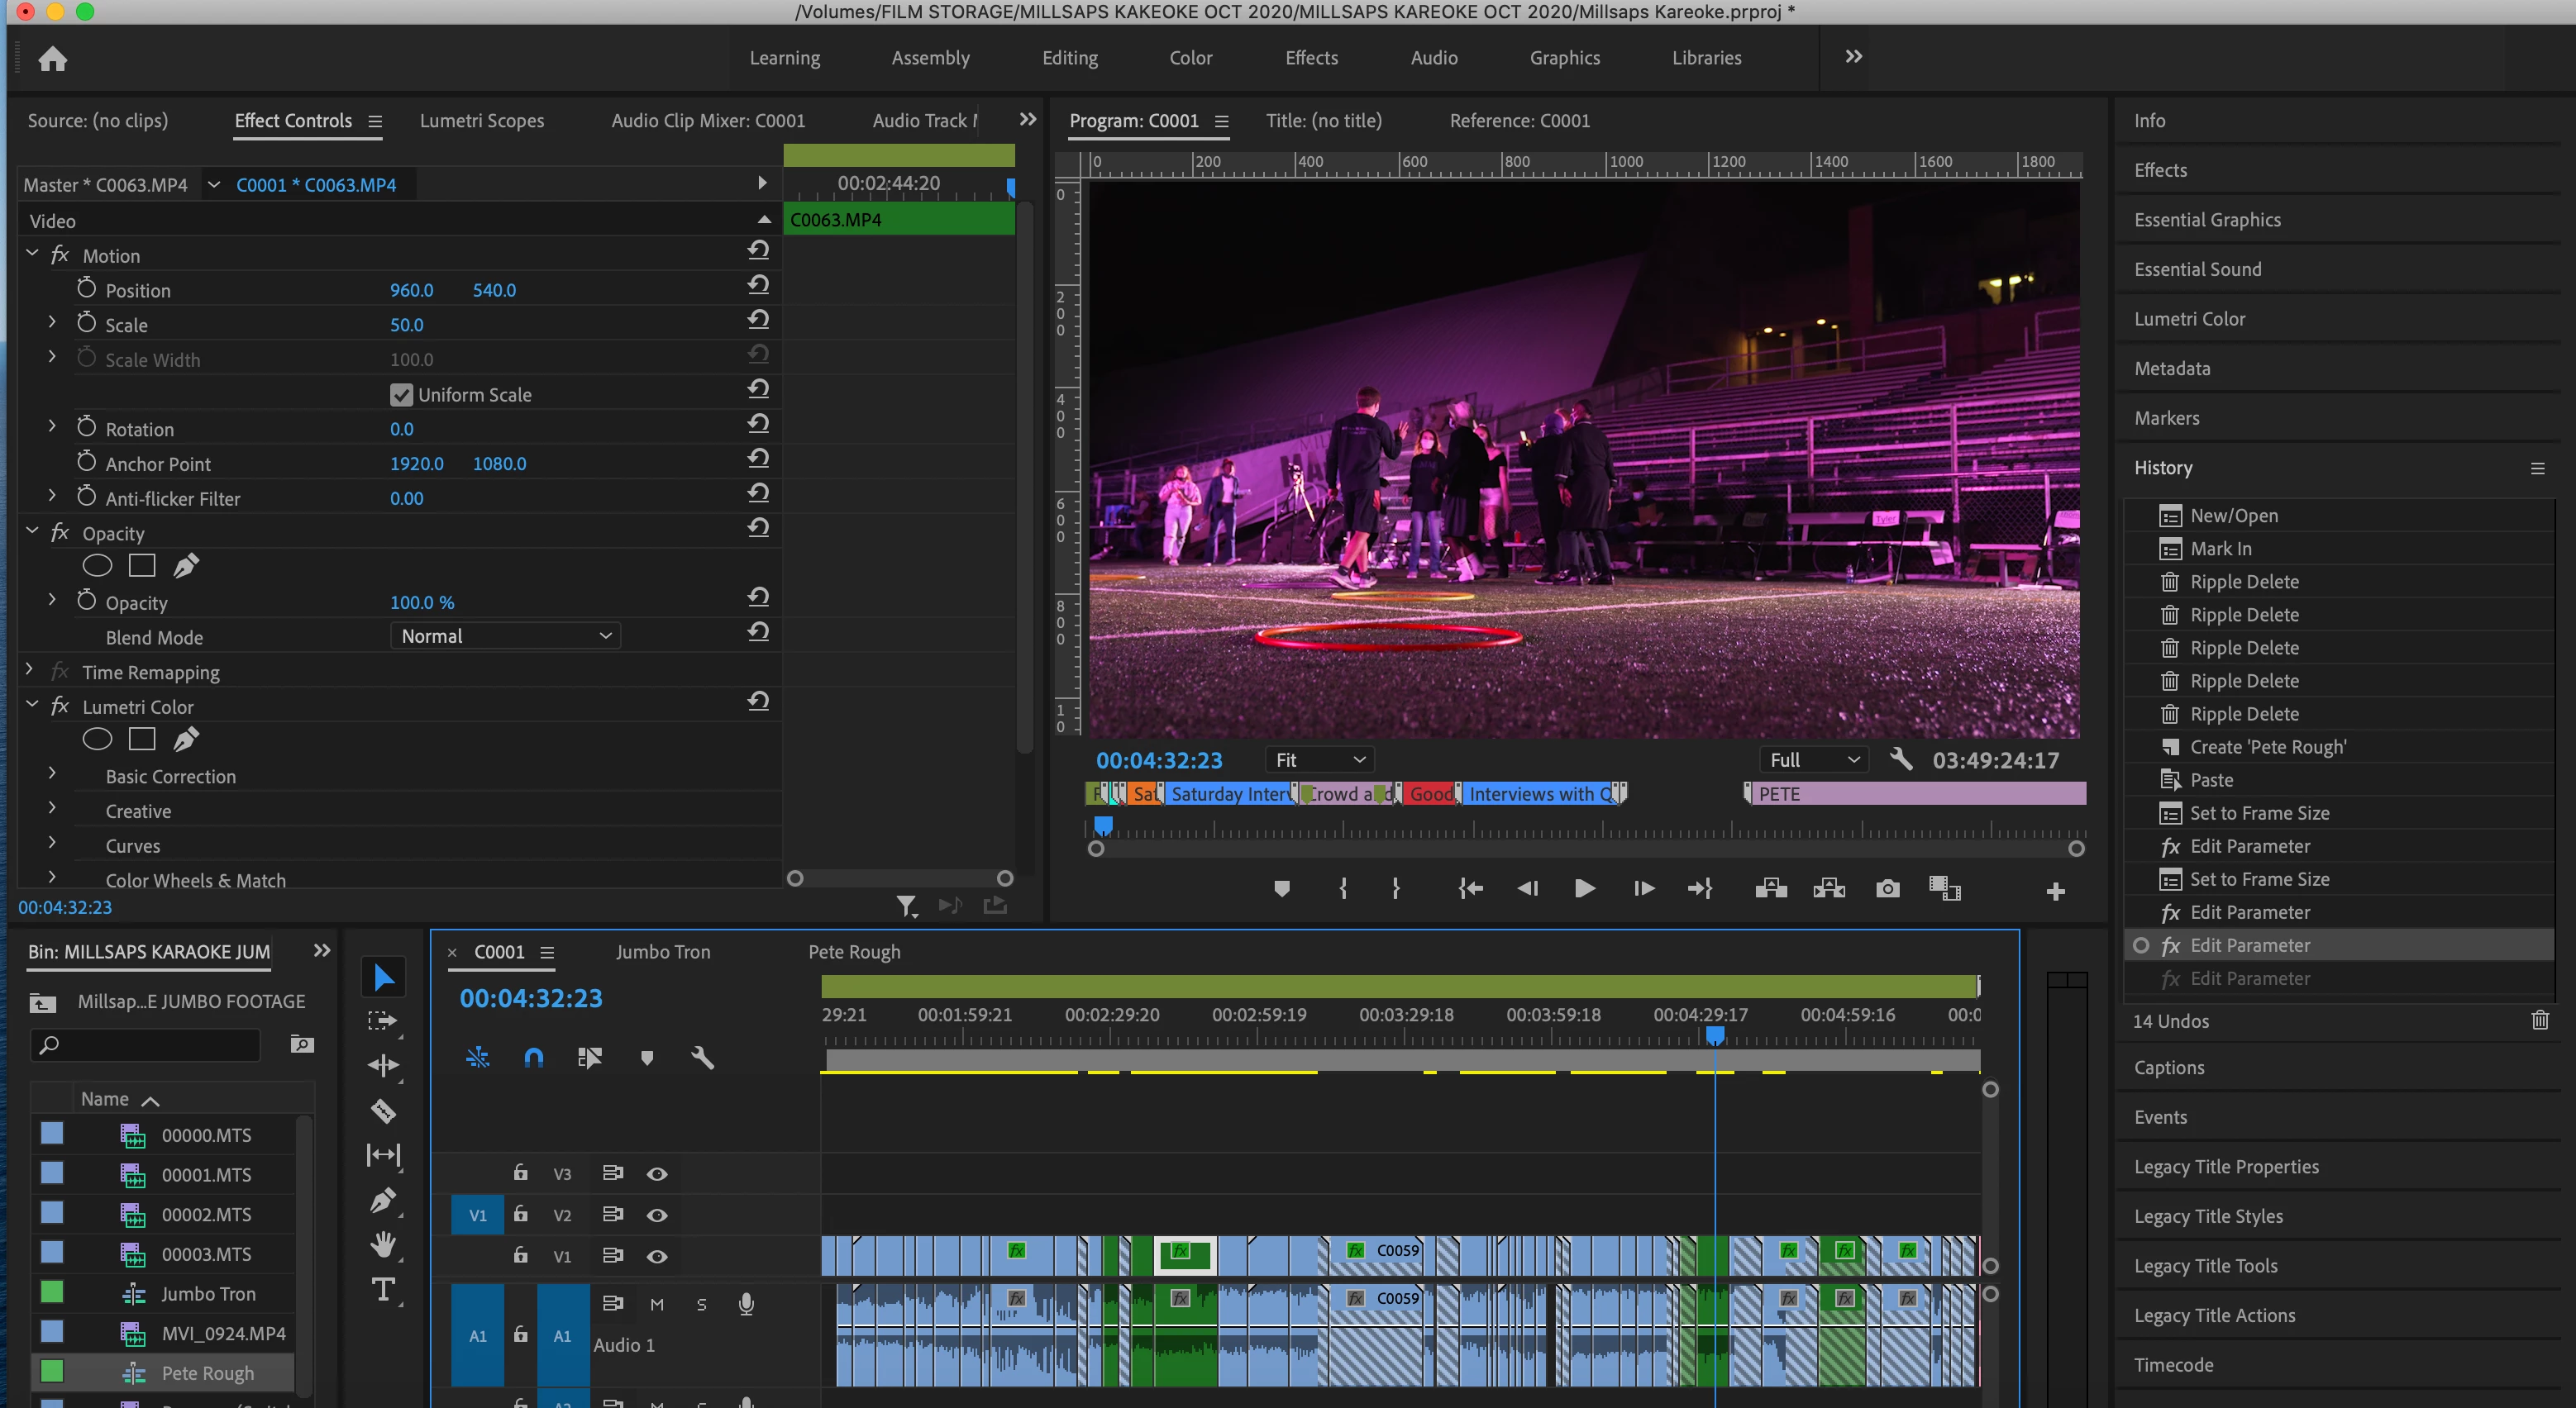Click the bin search field
The width and height of the screenshot is (2576, 1408).
pyautogui.click(x=150, y=1045)
